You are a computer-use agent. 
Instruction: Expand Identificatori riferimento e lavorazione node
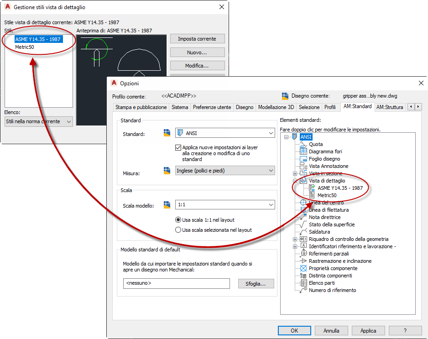click(295, 246)
